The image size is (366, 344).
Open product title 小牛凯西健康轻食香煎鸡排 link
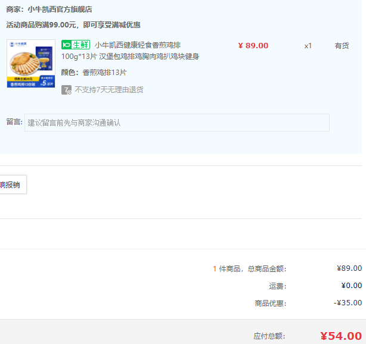(x=138, y=45)
